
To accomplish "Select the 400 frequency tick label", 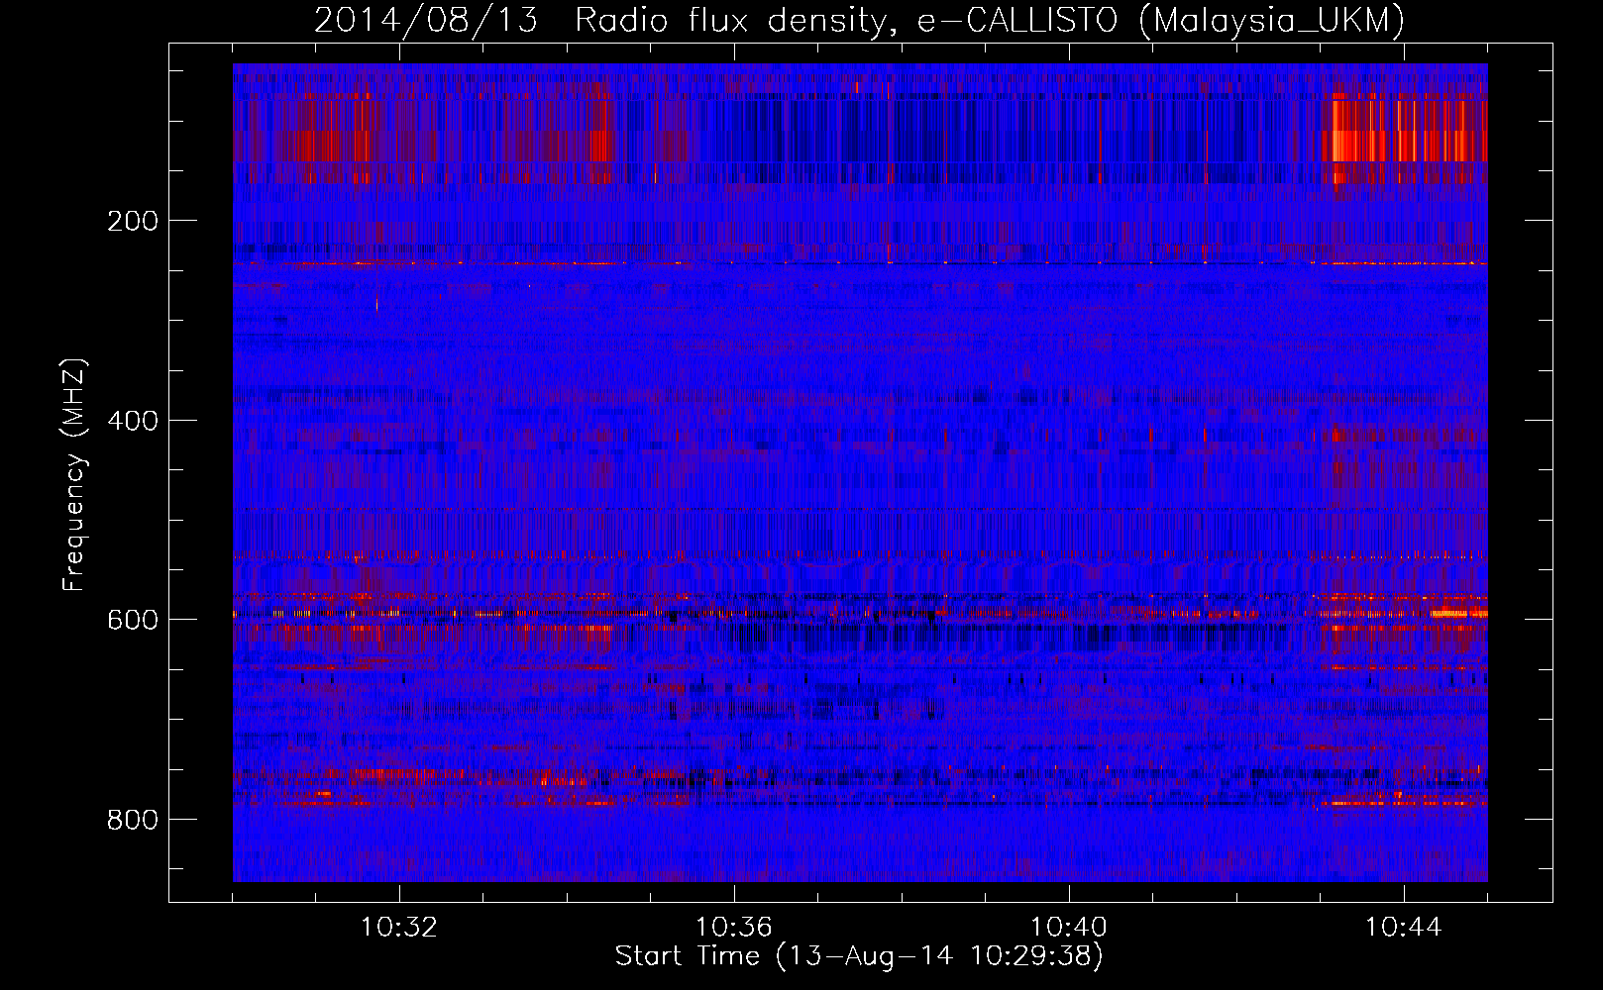I will pyautogui.click(x=132, y=421).
